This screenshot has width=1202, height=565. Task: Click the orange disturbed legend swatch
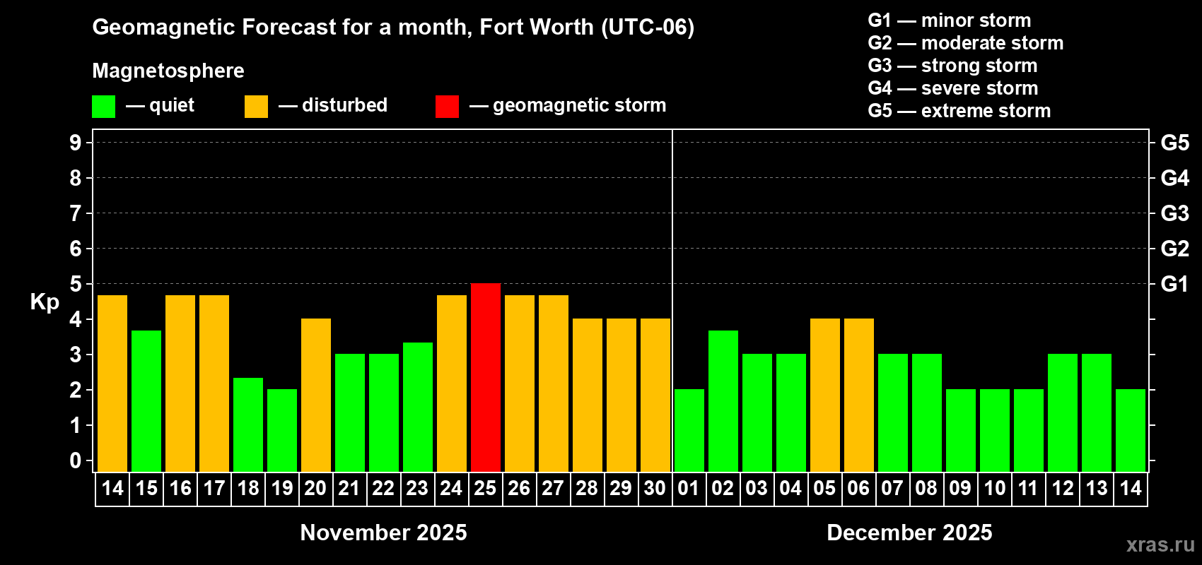256,107
